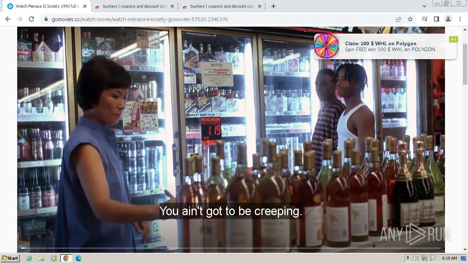Viewport: 468px width, 263px height.
Task: Close the first buykers coupons tab
Action: [172, 6]
